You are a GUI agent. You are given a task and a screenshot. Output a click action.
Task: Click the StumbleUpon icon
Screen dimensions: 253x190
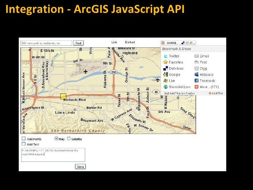(x=165, y=87)
